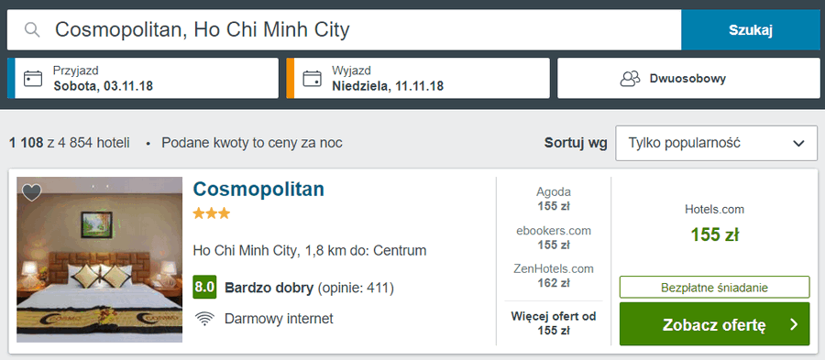Viewport: 825px width, 360px height.
Task: Click the Cosmopolitan destination search field
Action: pos(344,30)
